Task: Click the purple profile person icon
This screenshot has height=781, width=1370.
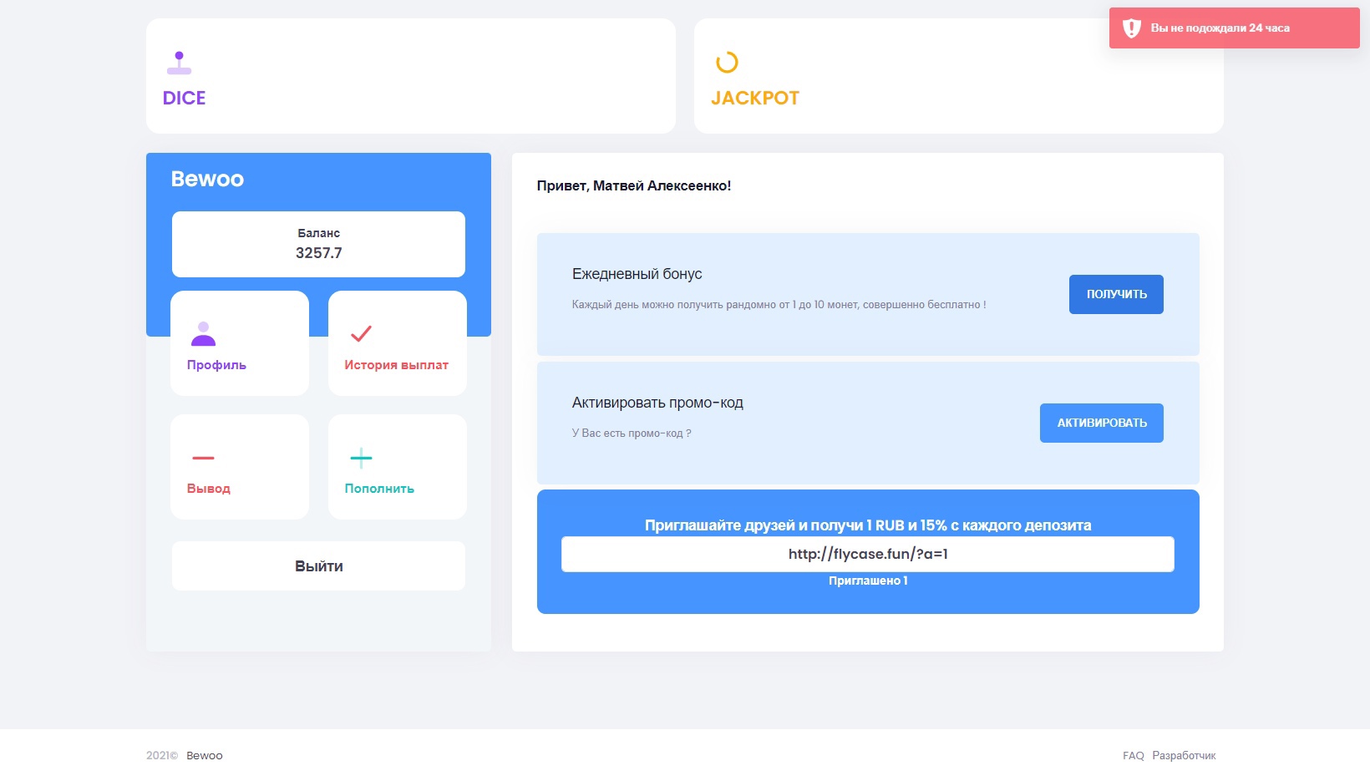Action: (203, 334)
